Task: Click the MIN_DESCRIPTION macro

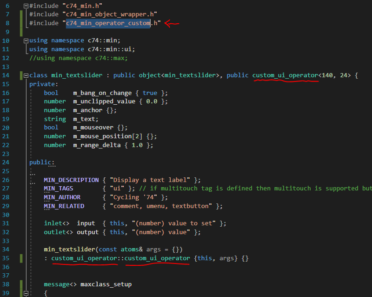Action: point(71,180)
